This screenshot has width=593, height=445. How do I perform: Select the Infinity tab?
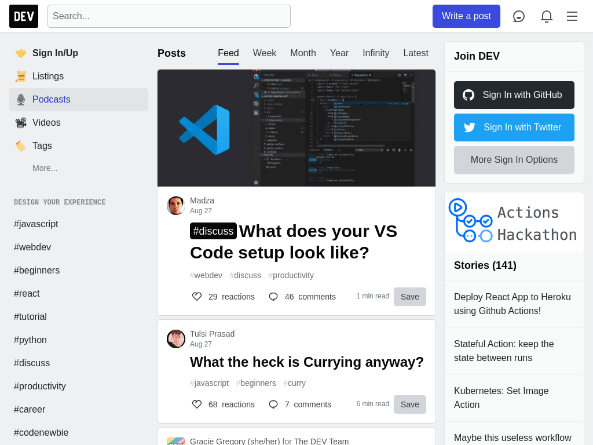(x=376, y=53)
